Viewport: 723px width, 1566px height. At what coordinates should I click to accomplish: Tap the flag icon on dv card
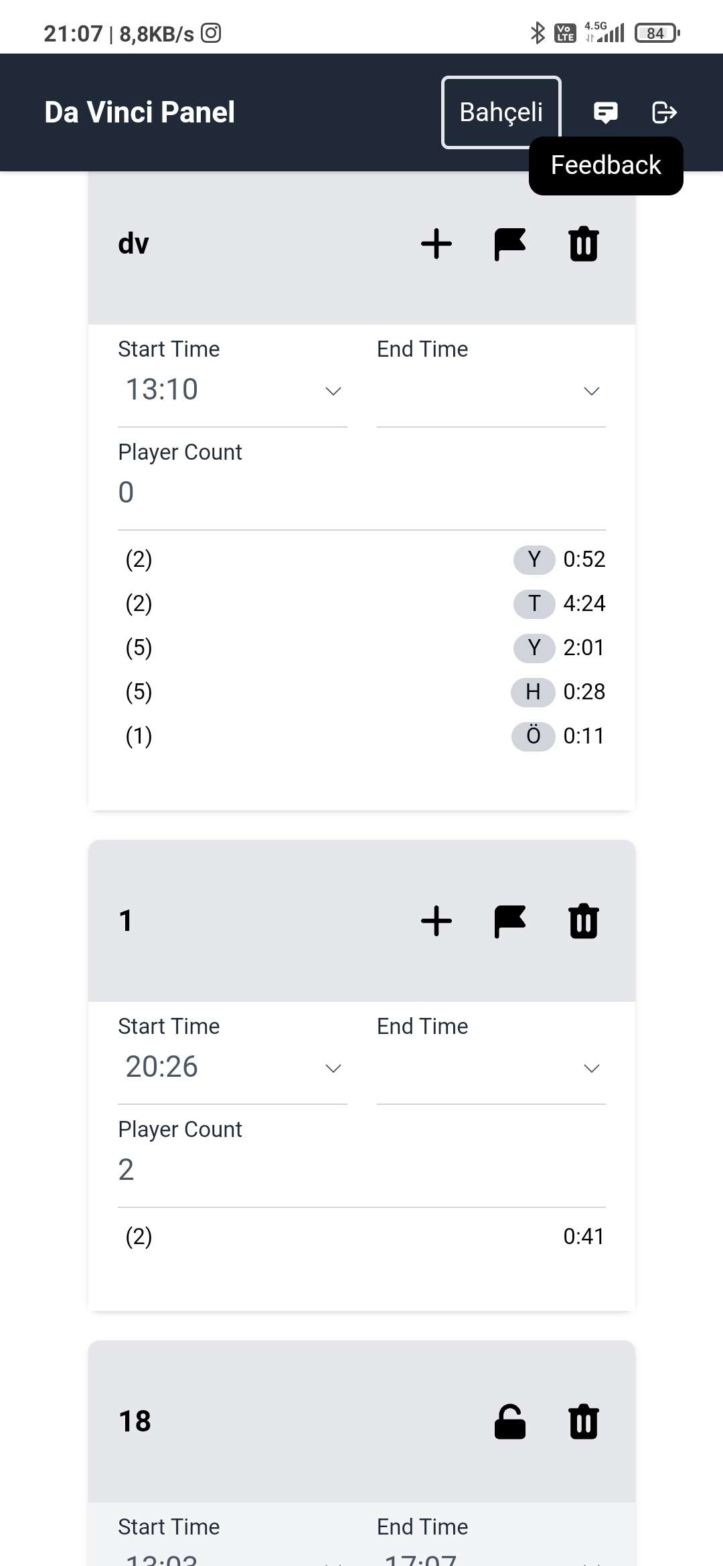510,244
